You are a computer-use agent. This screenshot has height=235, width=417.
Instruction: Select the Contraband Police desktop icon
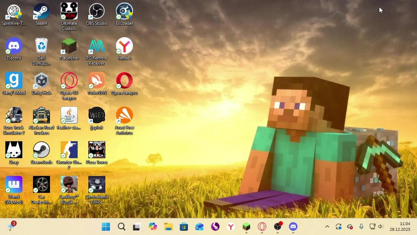(97, 191)
